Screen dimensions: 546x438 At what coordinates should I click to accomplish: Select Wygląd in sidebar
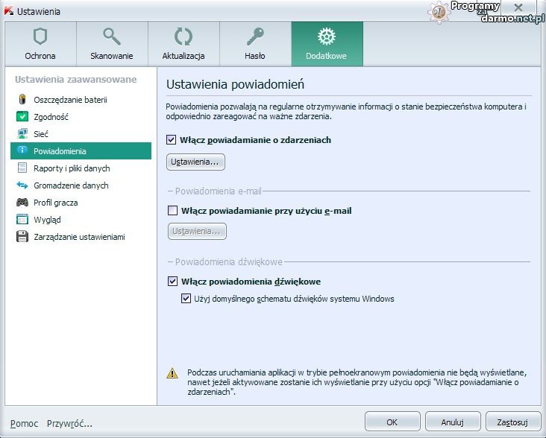tap(81, 219)
